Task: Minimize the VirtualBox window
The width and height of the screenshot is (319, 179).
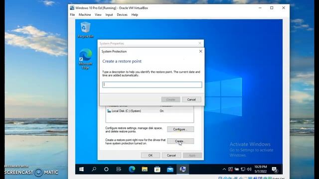Action: (x=260, y=8)
